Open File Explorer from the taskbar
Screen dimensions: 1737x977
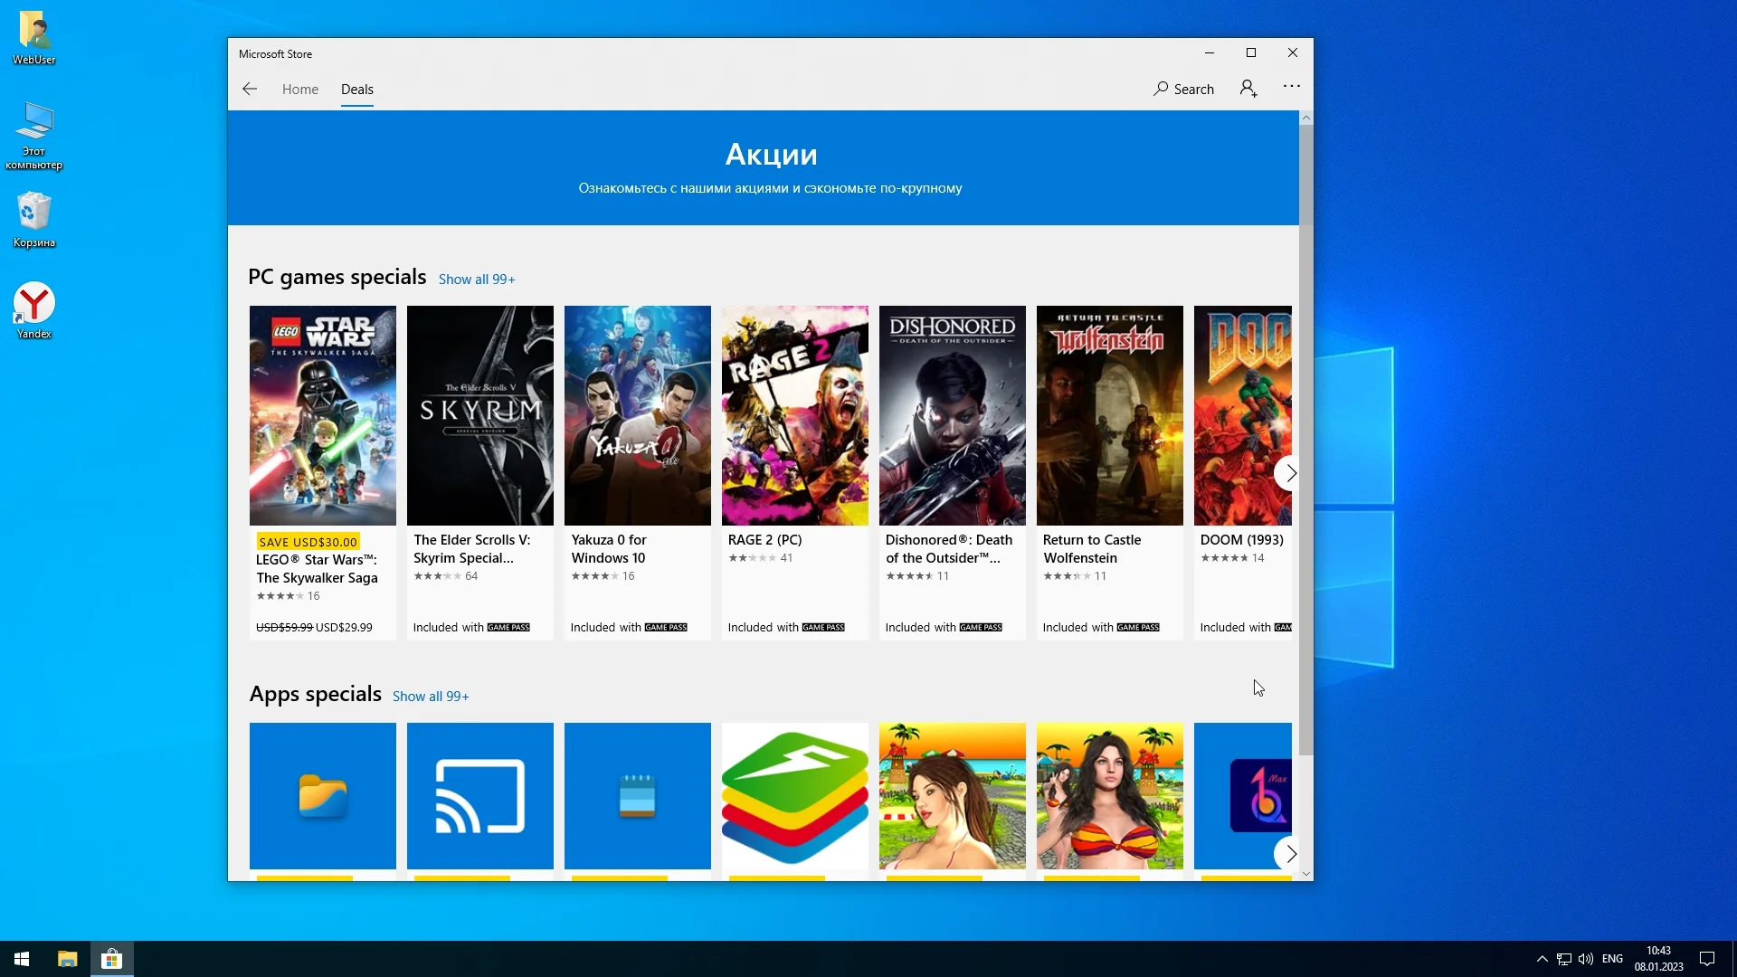click(67, 959)
